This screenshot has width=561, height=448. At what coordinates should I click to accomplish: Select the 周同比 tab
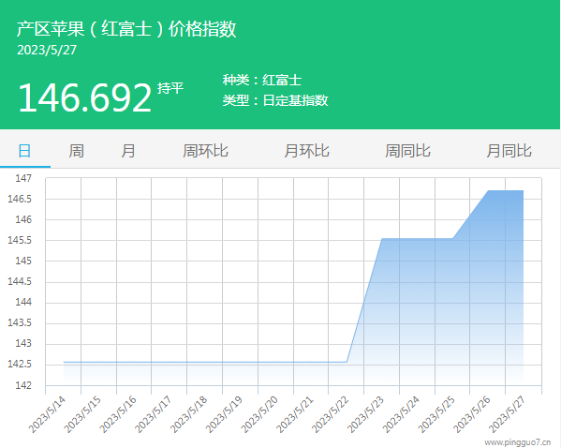(407, 151)
